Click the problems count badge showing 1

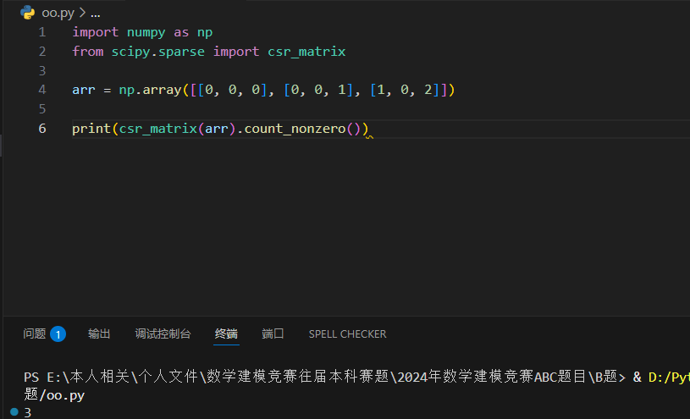tap(58, 334)
